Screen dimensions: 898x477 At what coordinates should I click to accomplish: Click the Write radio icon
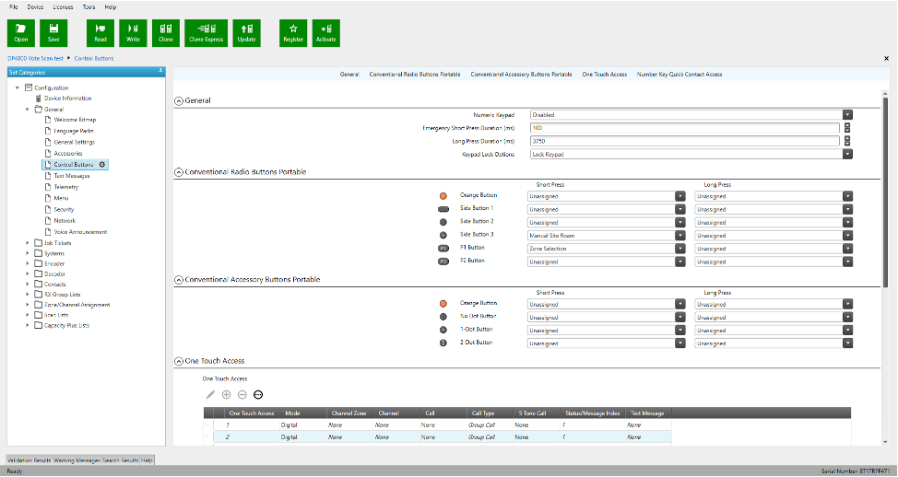(133, 32)
